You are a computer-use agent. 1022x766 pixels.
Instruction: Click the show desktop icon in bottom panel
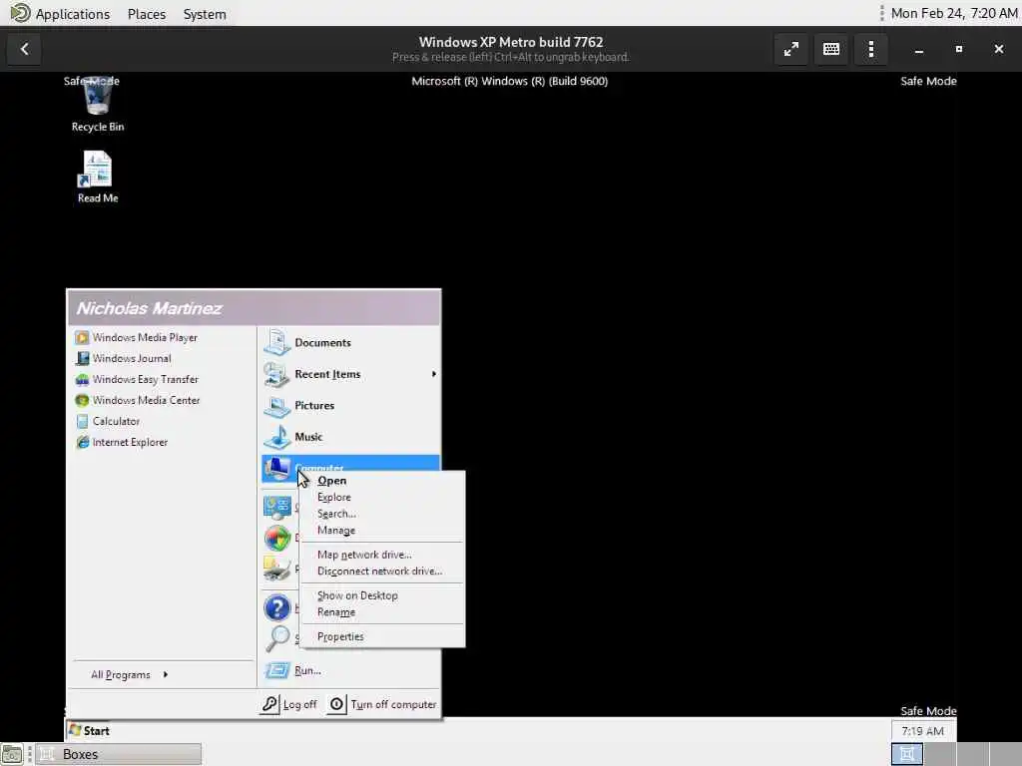[x=12, y=754]
